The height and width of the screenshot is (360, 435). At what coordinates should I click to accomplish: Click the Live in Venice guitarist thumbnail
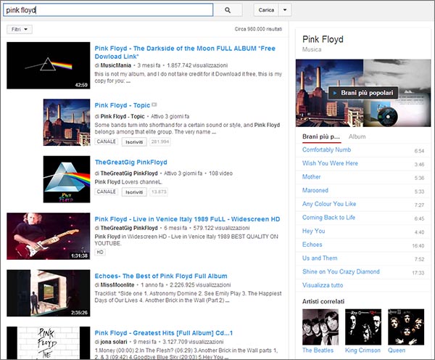click(x=49, y=236)
